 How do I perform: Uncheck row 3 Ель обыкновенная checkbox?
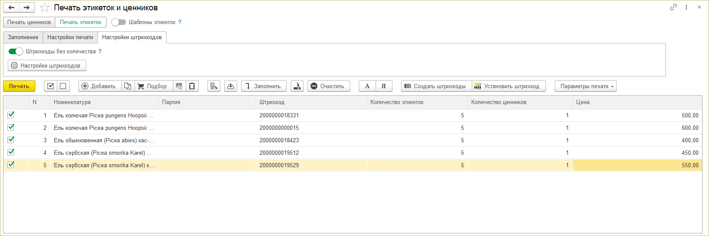point(11,140)
